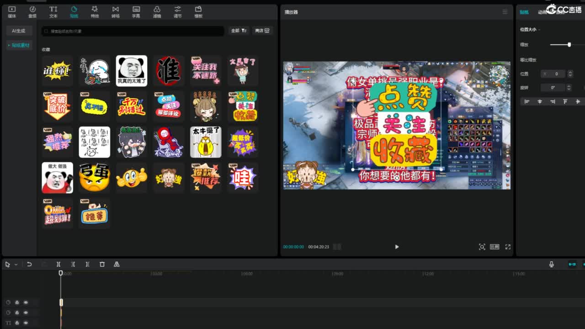Click the AI生成 button
The height and width of the screenshot is (329, 585).
point(19,31)
